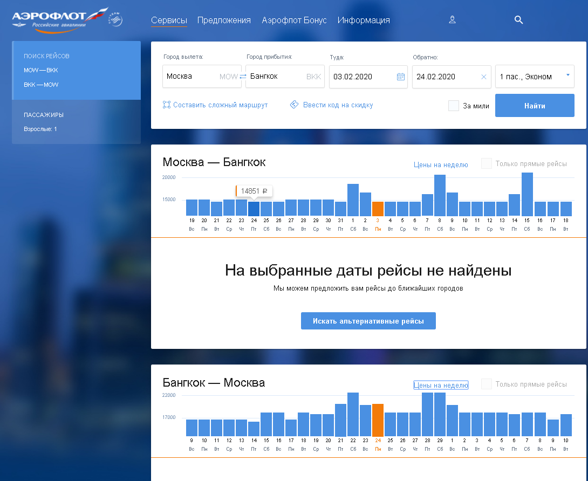Select orange 24 Пн bar in Бангкок — Москва chart
This screenshot has width=588, height=481.
click(x=378, y=420)
